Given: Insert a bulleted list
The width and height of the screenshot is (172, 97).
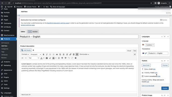Looking at the screenshot, I should point(50,54).
